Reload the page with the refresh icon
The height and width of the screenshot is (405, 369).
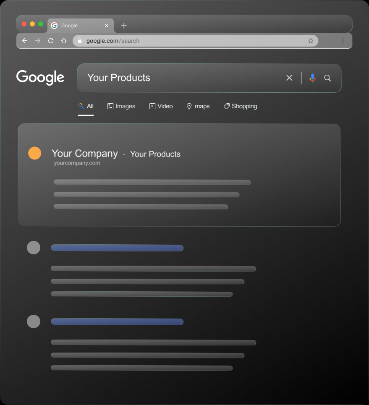click(51, 41)
